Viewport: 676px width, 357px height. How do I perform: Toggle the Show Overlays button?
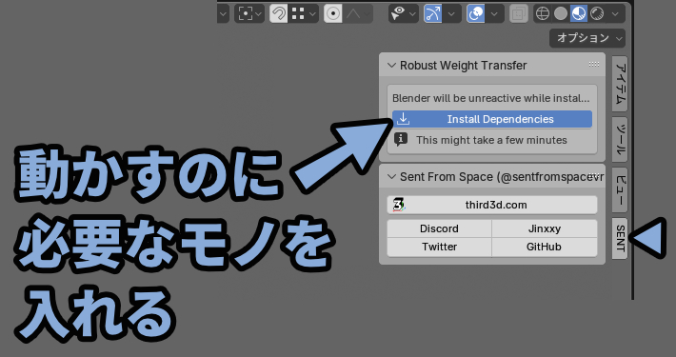(475, 13)
